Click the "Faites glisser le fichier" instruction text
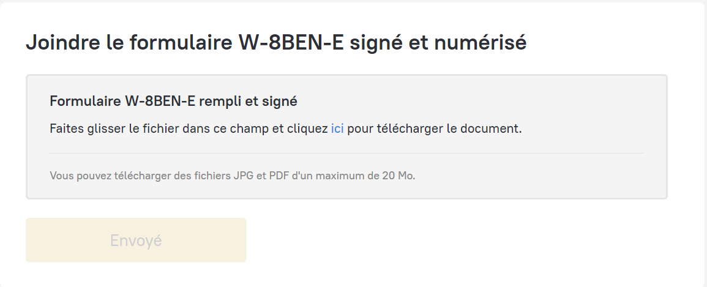 click(x=184, y=129)
